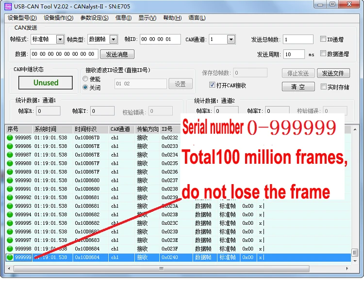Click the CAN通道 column header
Screen dimensions: 364x281
[x=121, y=129]
